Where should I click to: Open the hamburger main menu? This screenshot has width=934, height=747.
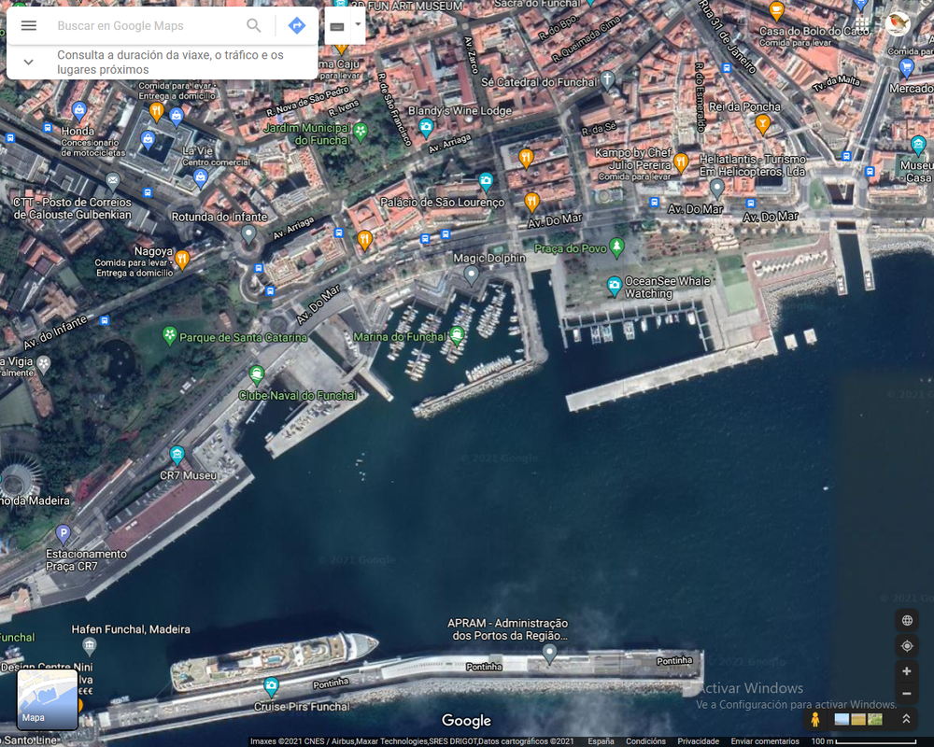tap(29, 25)
